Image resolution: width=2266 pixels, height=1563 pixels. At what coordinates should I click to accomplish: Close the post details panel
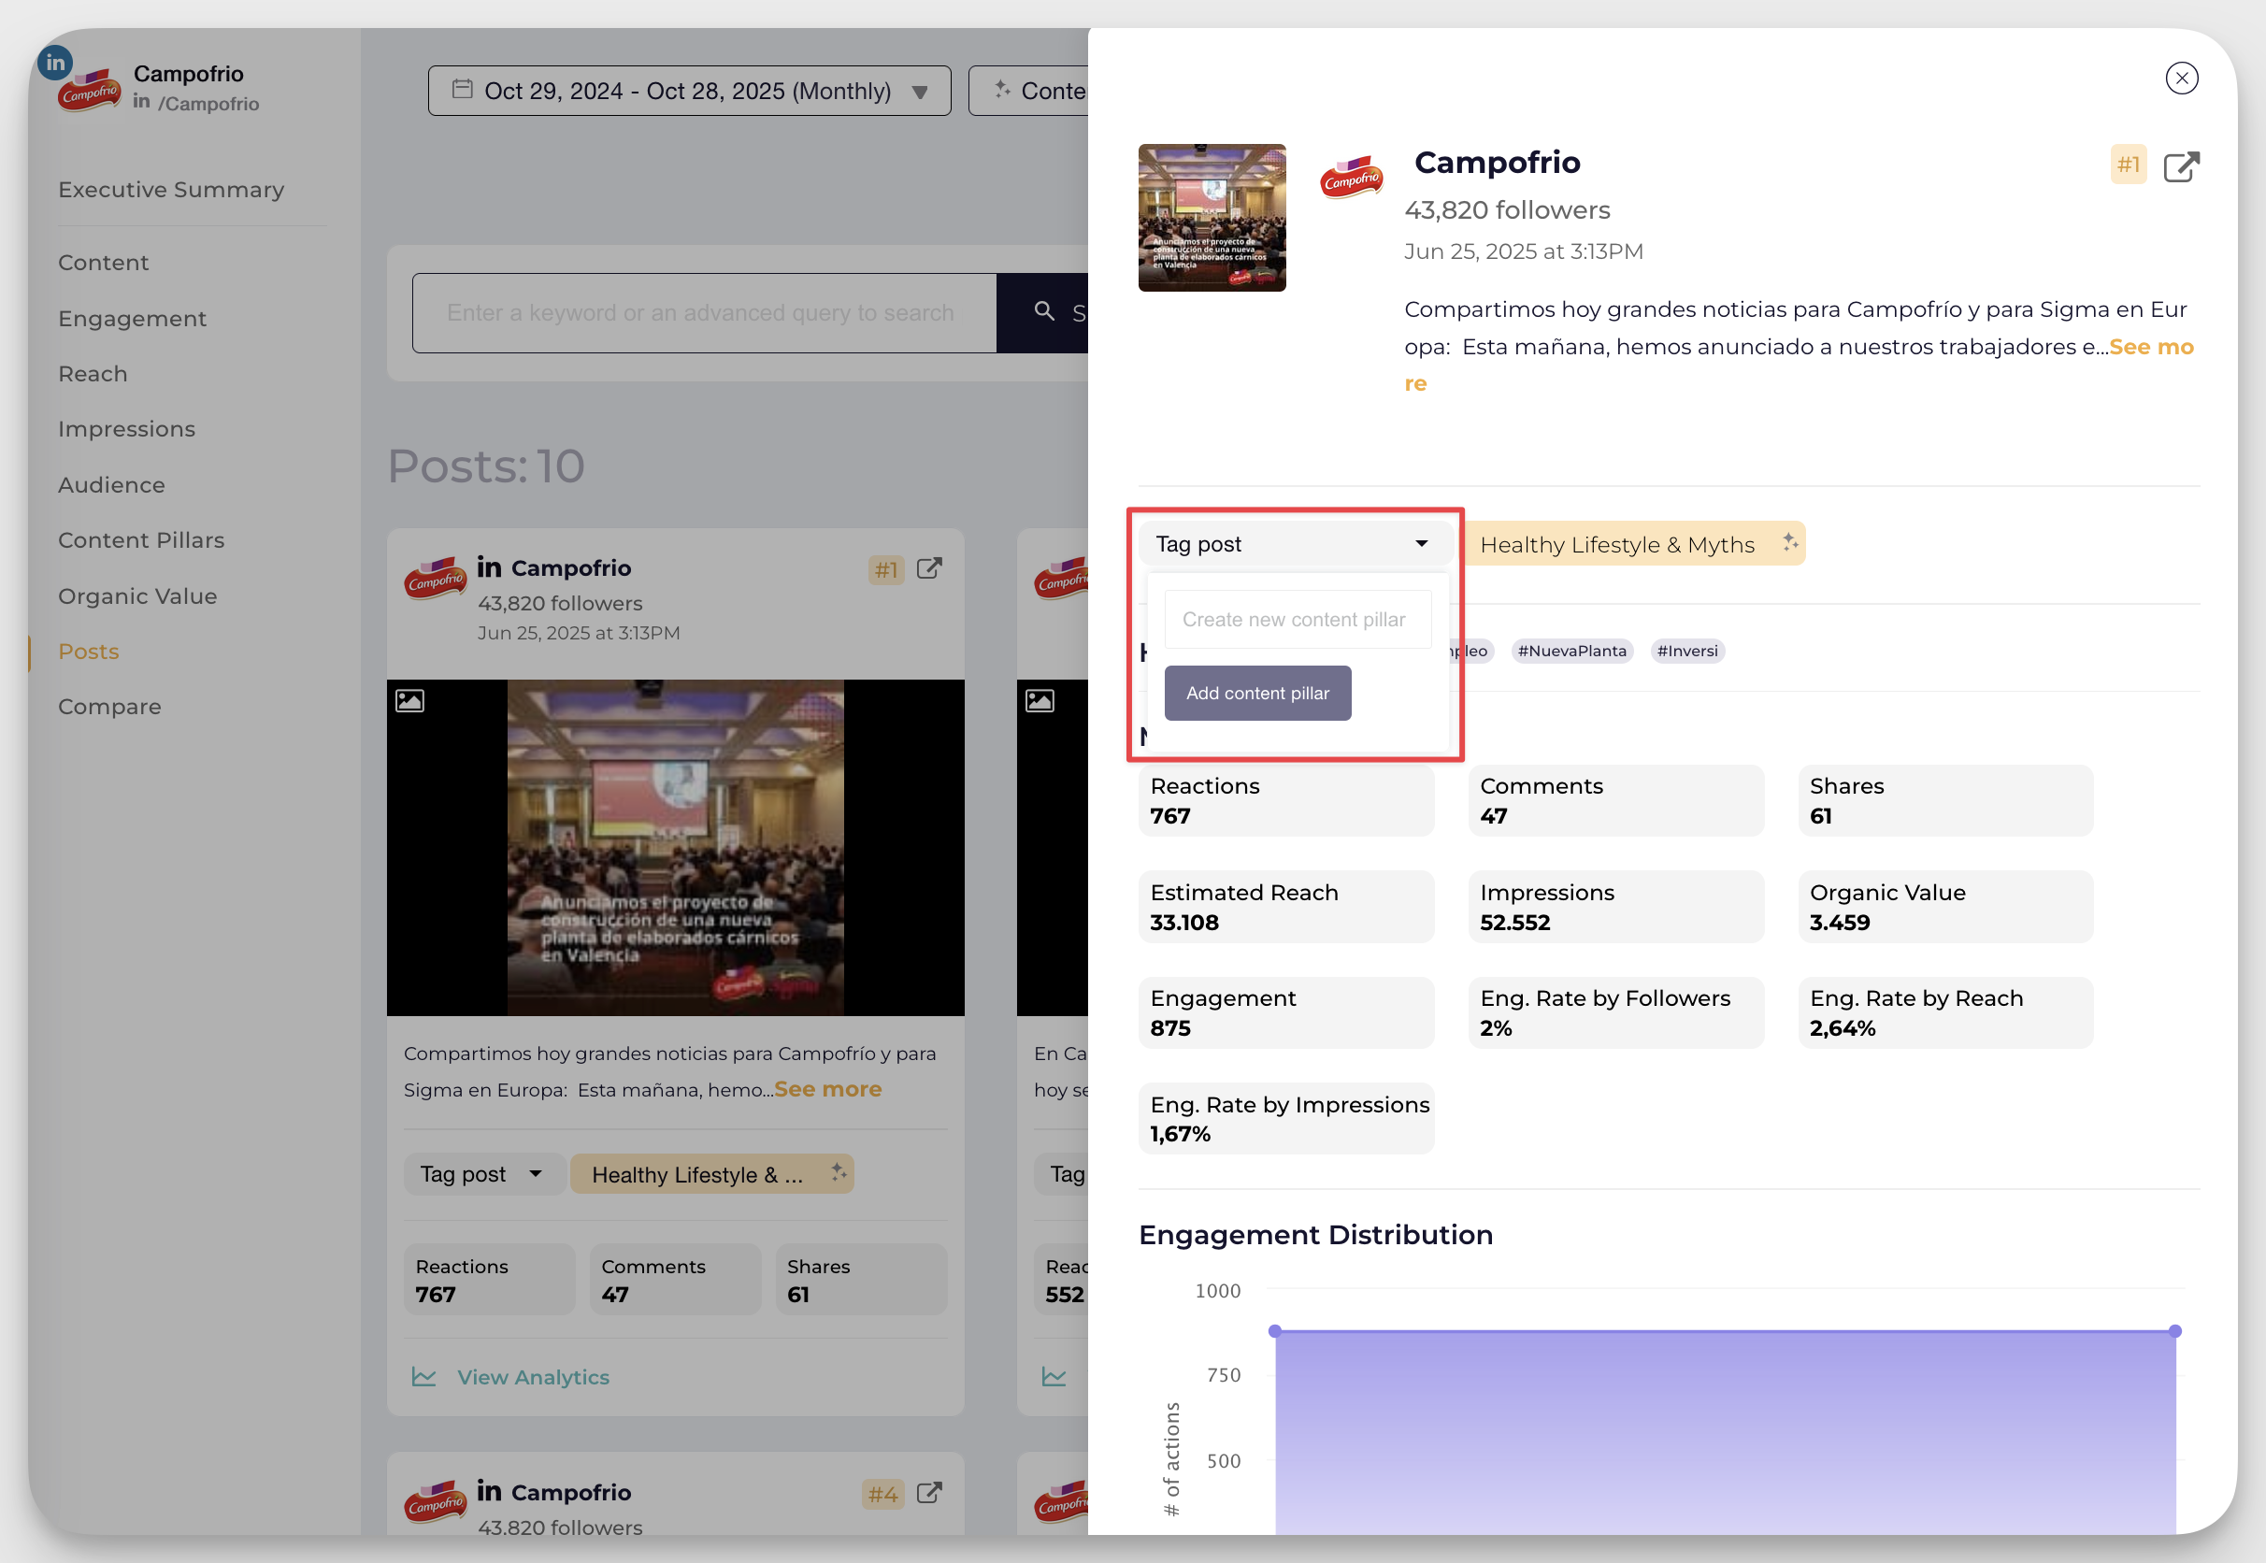tap(2182, 78)
